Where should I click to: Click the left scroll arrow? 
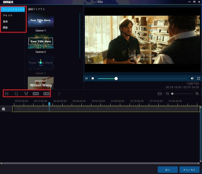click(1, 163)
